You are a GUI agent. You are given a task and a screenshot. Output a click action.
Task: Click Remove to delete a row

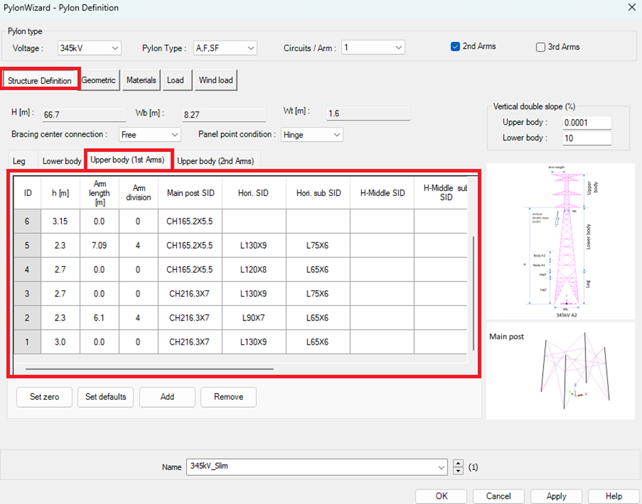pyautogui.click(x=228, y=397)
